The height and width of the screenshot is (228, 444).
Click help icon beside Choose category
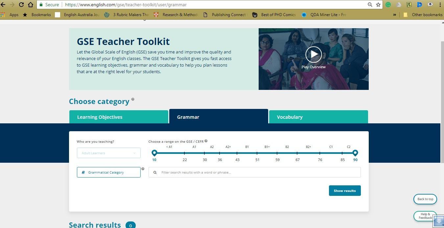(x=133, y=99)
